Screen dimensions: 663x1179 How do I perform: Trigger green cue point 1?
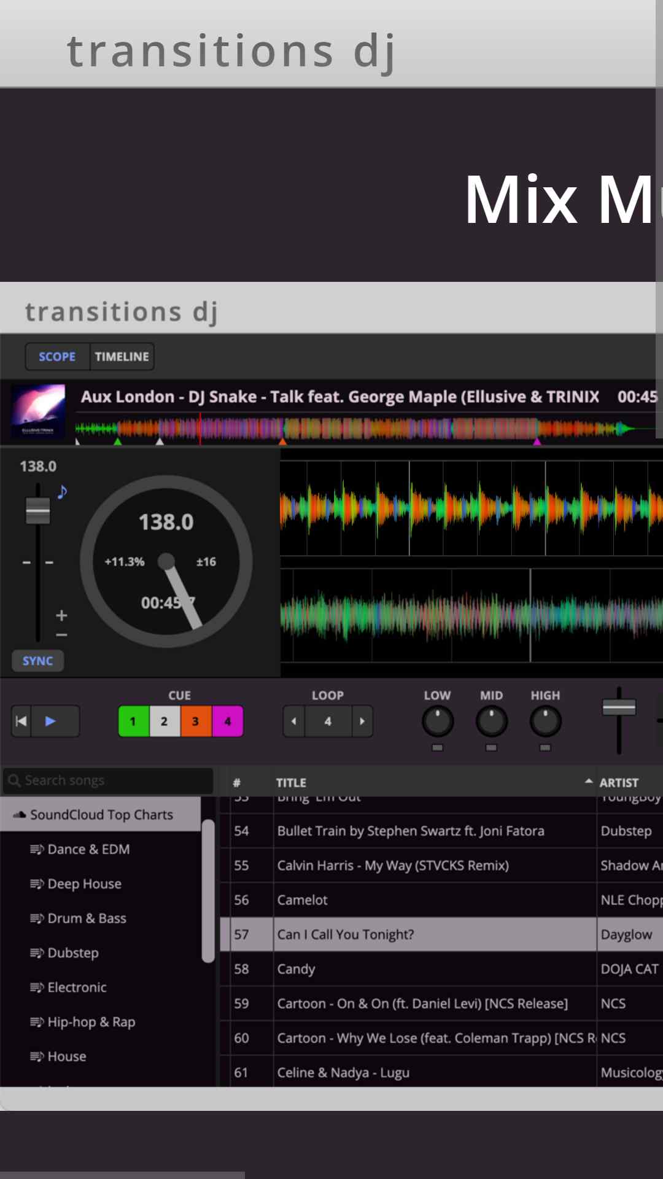tap(133, 721)
